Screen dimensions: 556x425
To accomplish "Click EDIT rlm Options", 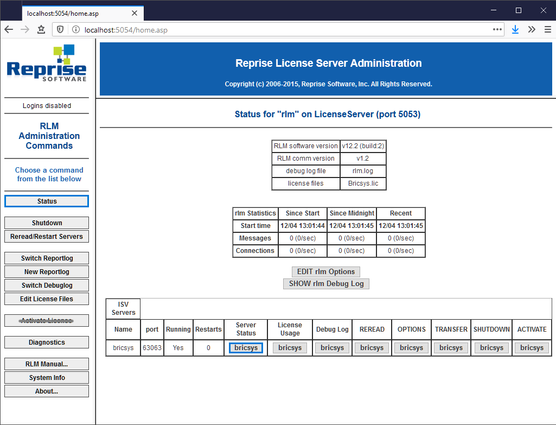I will (326, 272).
